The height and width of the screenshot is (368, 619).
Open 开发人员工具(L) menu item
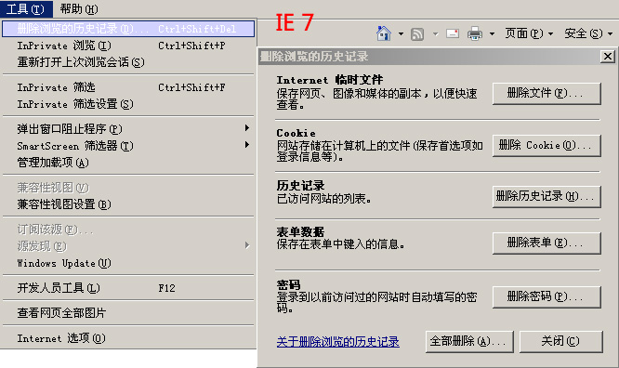[128, 288]
